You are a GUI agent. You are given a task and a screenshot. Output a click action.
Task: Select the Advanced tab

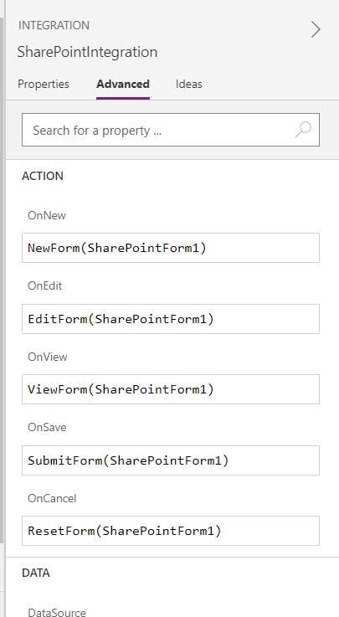123,85
